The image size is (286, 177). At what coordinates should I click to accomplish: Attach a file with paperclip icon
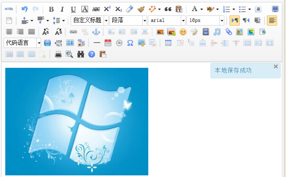point(228,32)
